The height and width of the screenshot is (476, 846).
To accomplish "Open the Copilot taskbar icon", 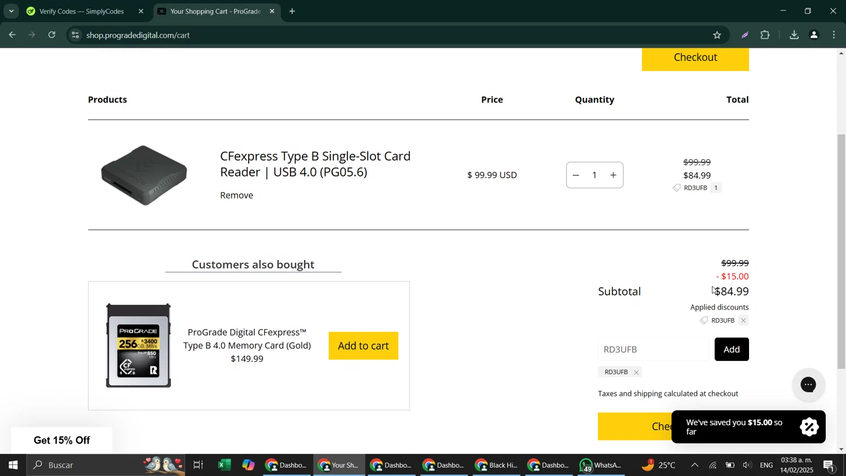I will (x=249, y=465).
